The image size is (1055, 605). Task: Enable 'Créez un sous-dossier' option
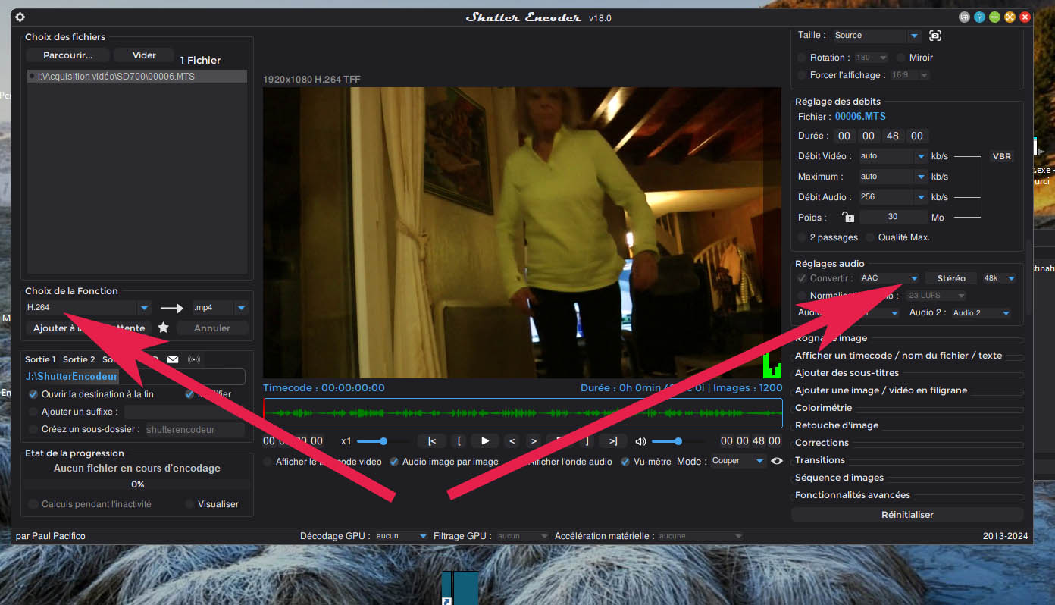coord(33,429)
